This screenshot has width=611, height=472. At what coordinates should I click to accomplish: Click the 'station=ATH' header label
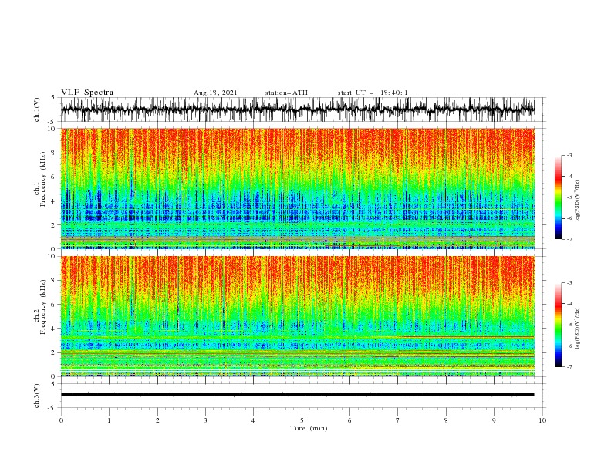click(x=286, y=93)
